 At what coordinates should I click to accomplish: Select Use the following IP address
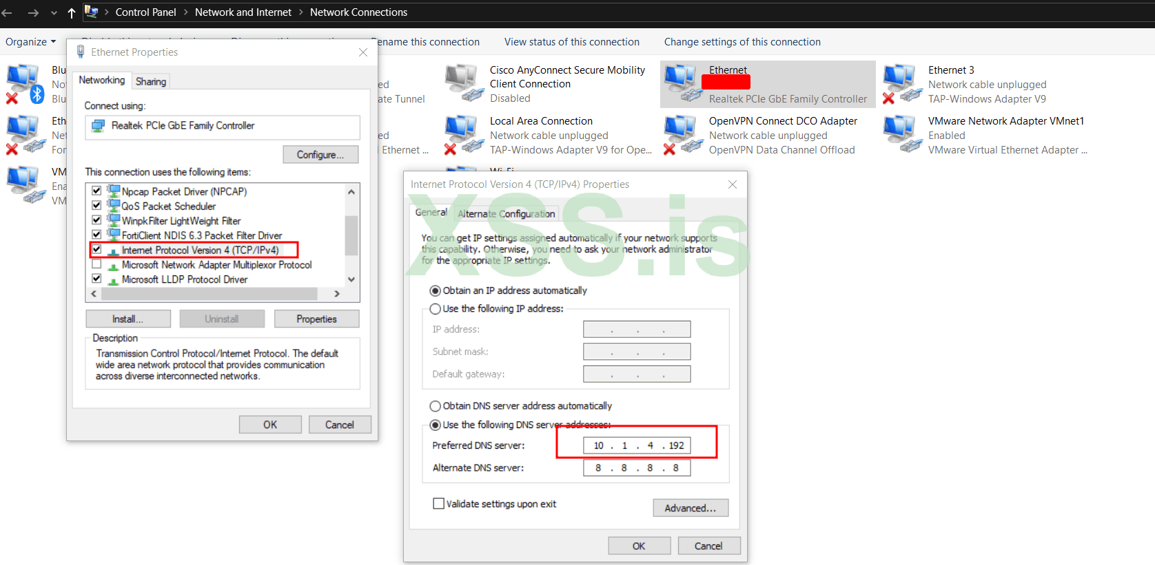point(435,309)
